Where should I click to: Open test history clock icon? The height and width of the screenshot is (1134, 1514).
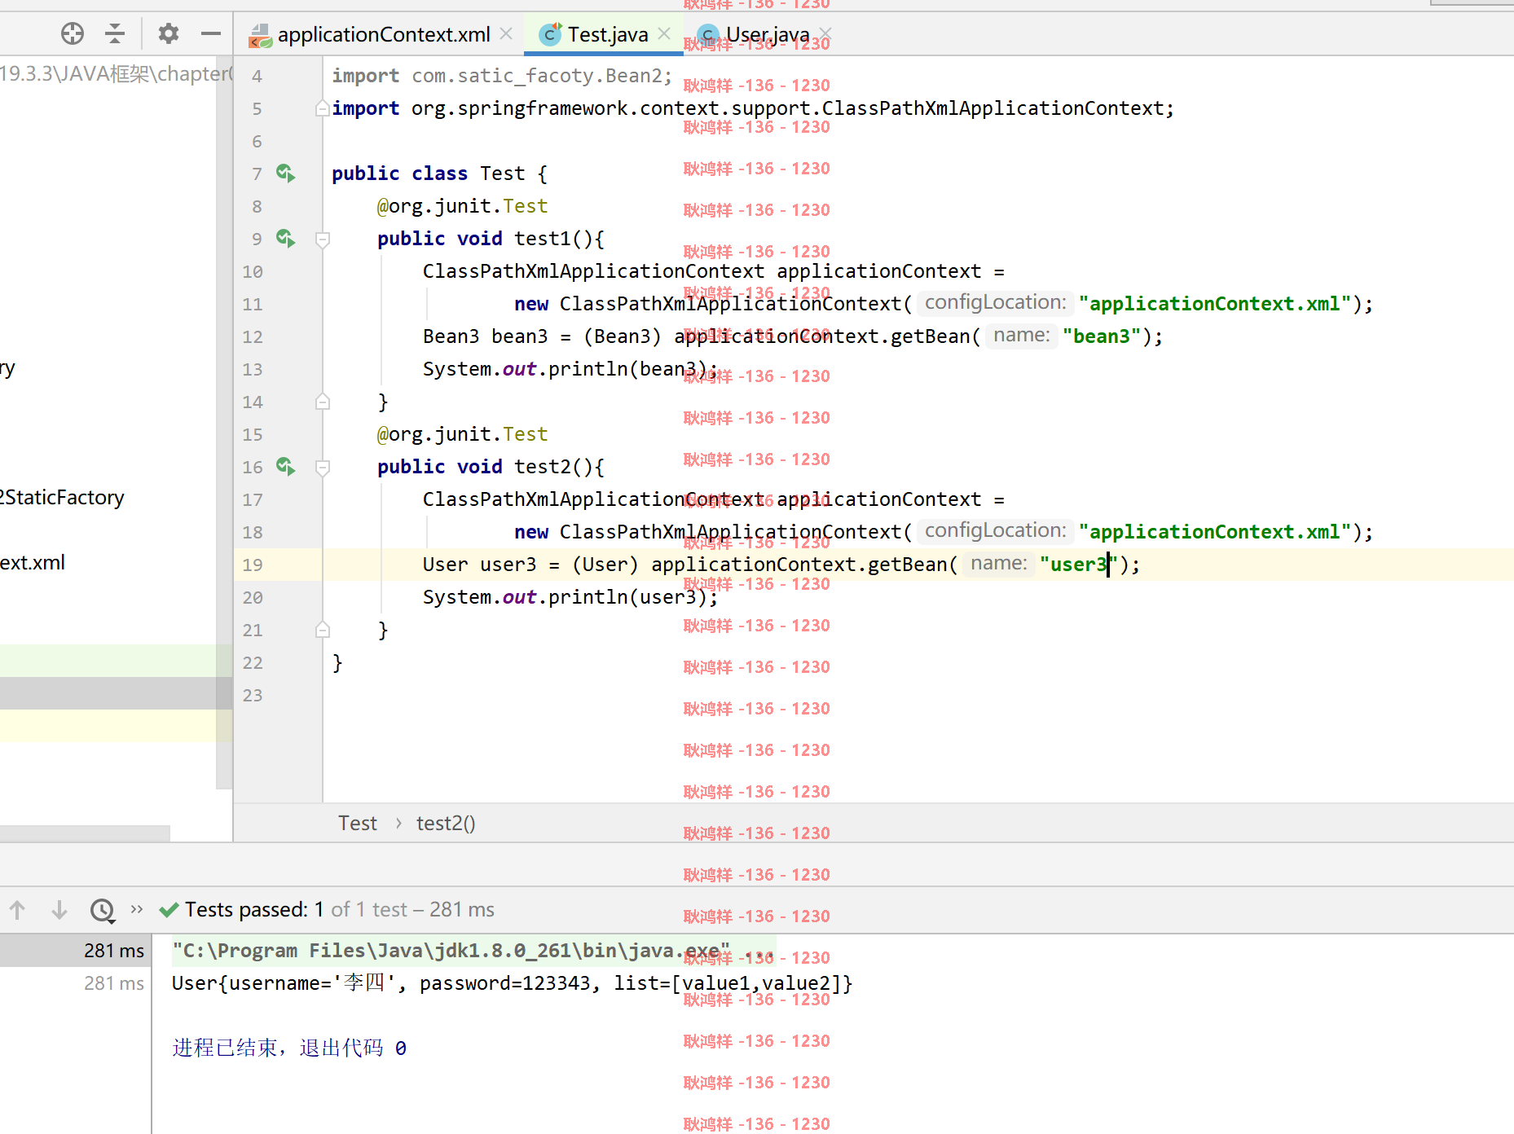pyautogui.click(x=103, y=909)
